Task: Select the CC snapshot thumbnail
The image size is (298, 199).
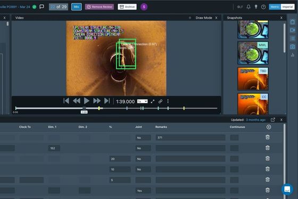Action: click(x=253, y=104)
